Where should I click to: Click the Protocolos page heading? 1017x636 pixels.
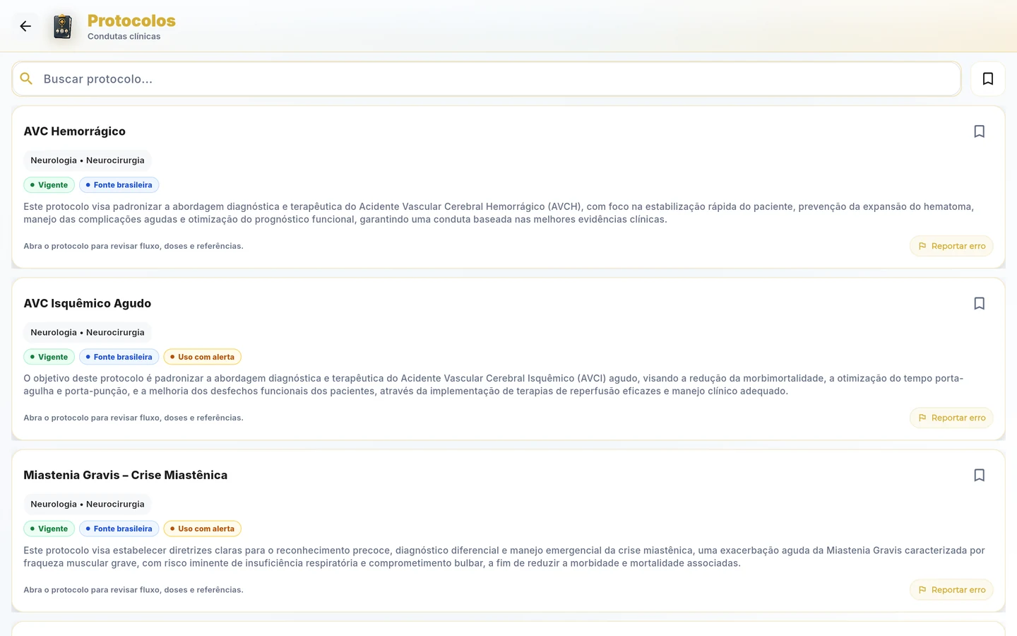[131, 20]
